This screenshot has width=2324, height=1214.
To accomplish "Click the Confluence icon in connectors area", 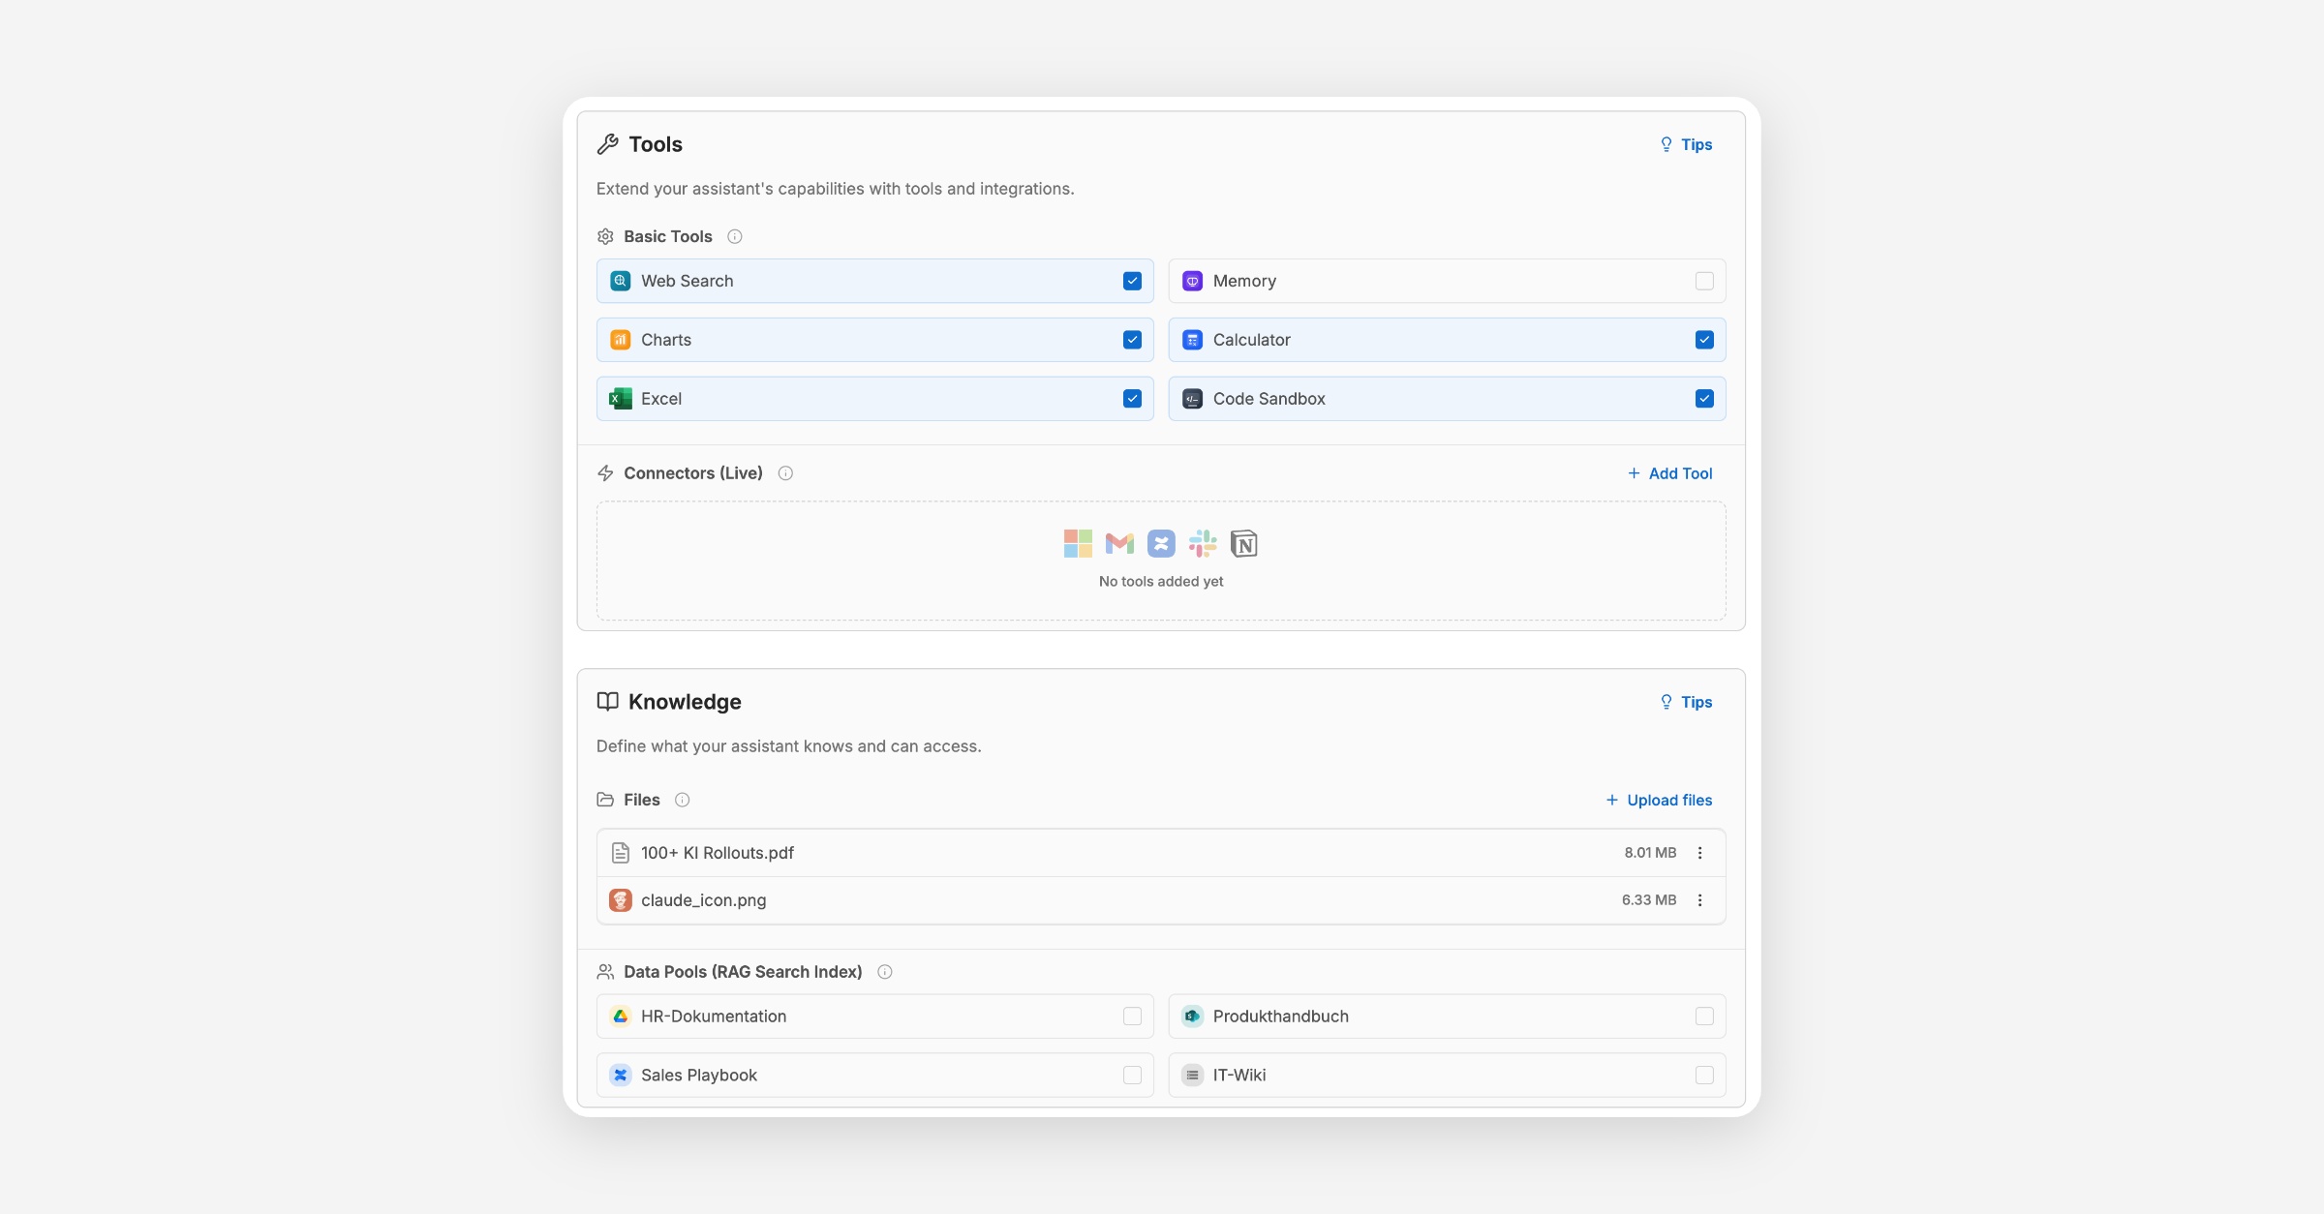I will (x=1161, y=544).
